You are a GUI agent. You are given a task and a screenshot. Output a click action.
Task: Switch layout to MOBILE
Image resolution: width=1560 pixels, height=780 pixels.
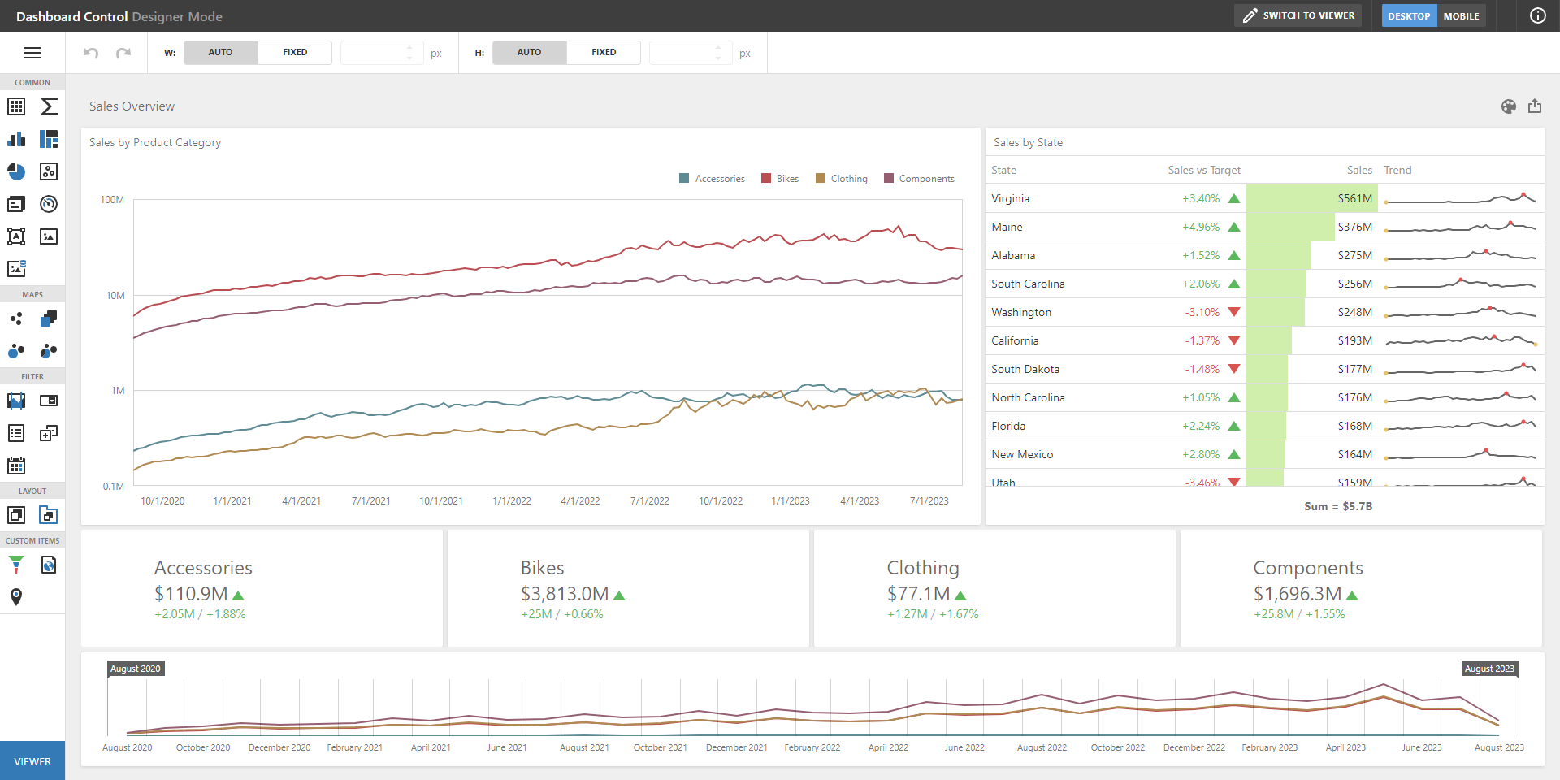(x=1461, y=16)
